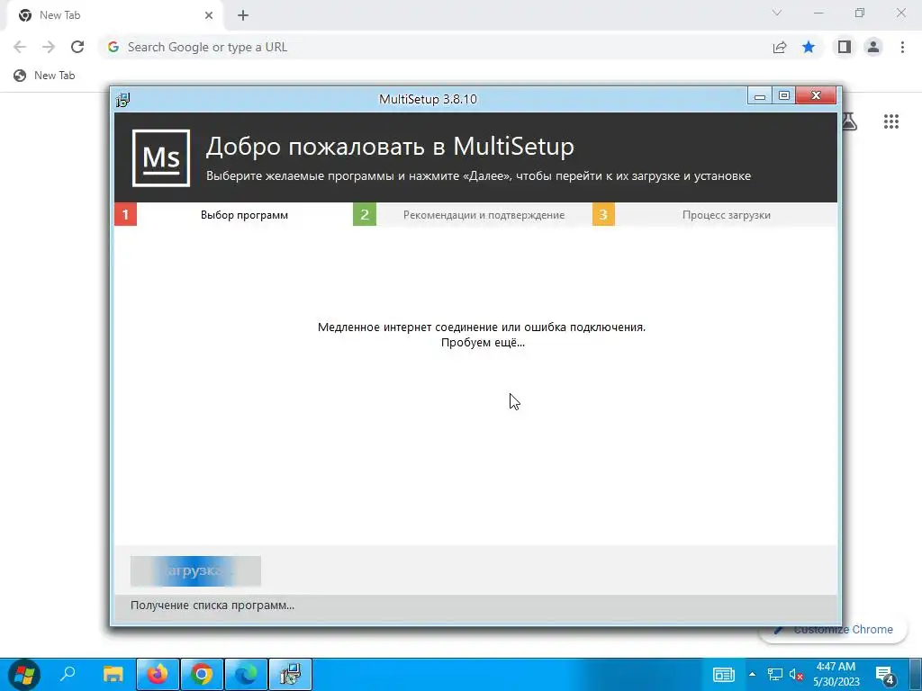Viewport: 922px width, 691px height.
Task: Open the New Tab bookmark in bookmarks bar
Action: coord(45,76)
